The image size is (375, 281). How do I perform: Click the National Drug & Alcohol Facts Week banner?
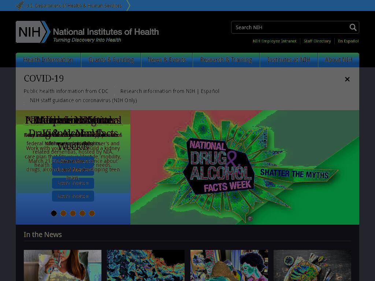(245, 167)
